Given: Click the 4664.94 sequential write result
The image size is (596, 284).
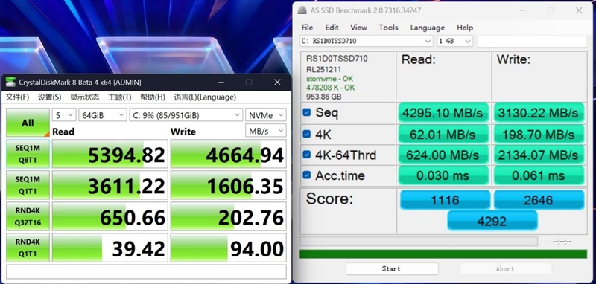Looking at the screenshot, I should click(x=228, y=154).
